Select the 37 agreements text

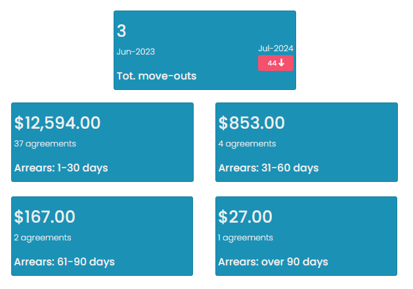pos(45,144)
